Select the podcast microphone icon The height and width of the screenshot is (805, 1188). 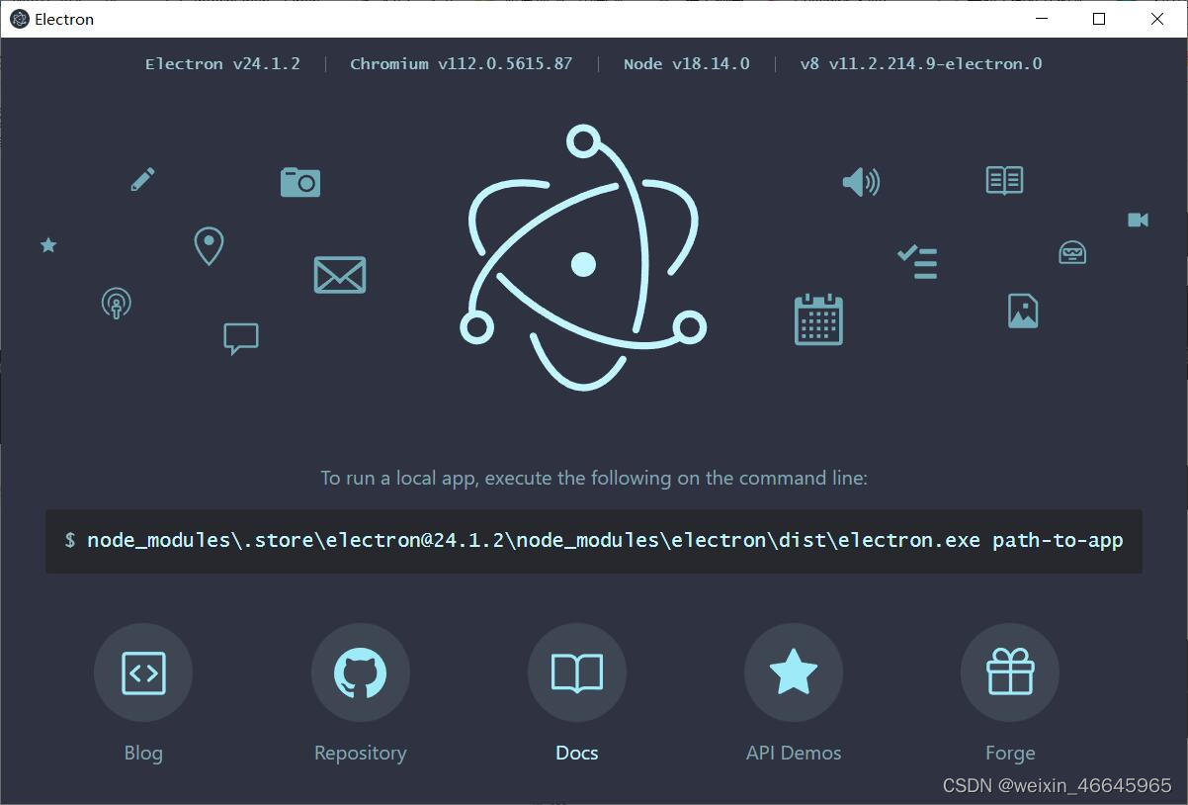click(x=116, y=304)
